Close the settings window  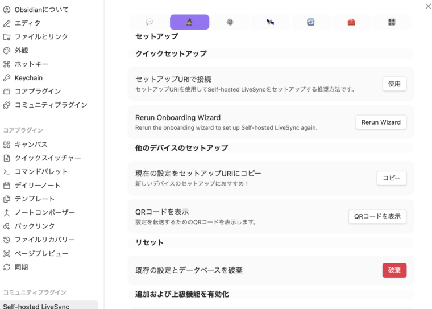428,6
